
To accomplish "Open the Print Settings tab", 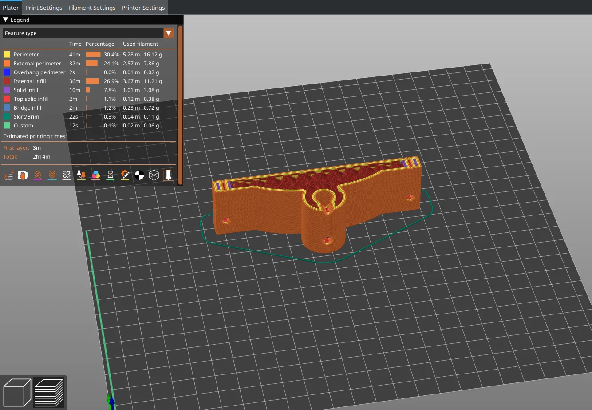I will [x=43, y=8].
